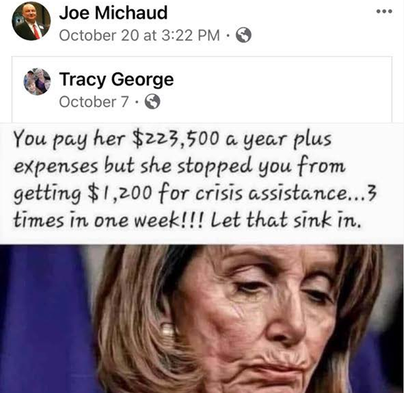Screen dimensions: 404x393
Task: Click the globe privacy icon beside October 7
Action: 152,102
